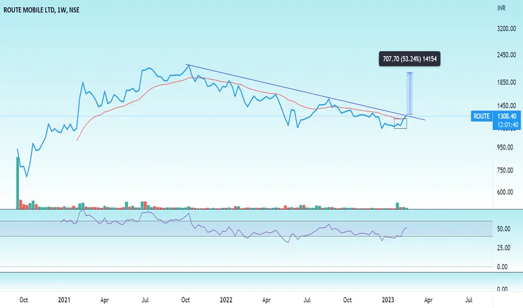Viewport: 523px width, 308px height.
Task: Click the Jul label after 2023
Action: click(469, 300)
